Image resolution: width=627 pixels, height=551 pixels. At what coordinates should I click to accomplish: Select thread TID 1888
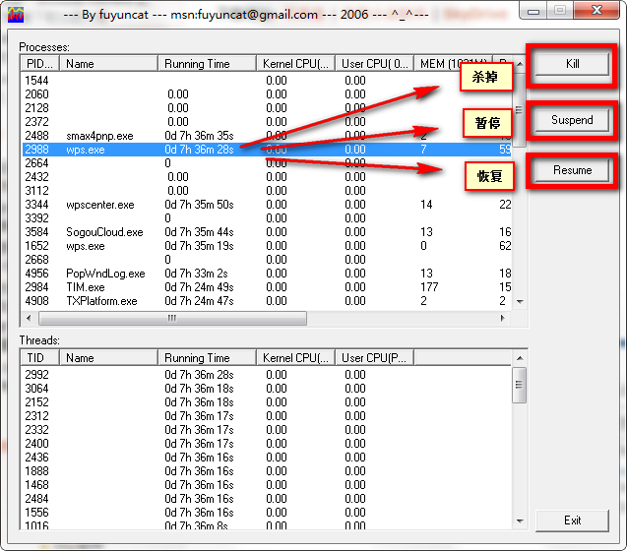pyautogui.click(x=267, y=471)
